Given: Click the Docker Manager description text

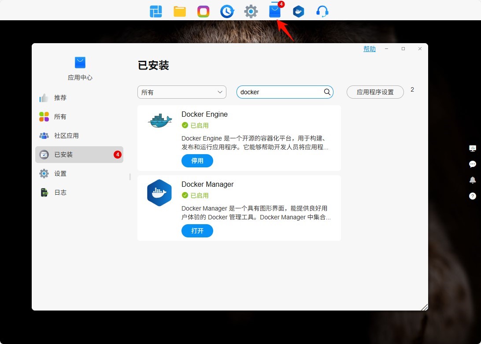Looking at the screenshot, I should click(x=256, y=213).
